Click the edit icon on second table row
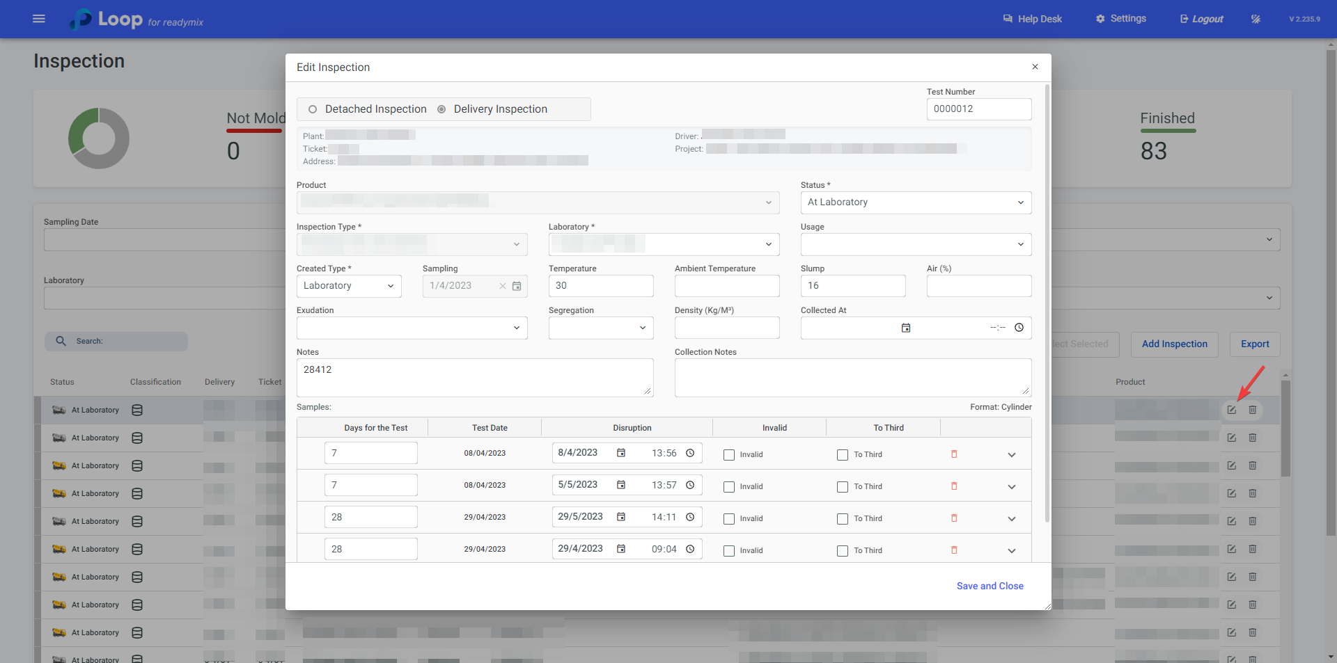Viewport: 1337px width, 663px height. [x=1231, y=438]
